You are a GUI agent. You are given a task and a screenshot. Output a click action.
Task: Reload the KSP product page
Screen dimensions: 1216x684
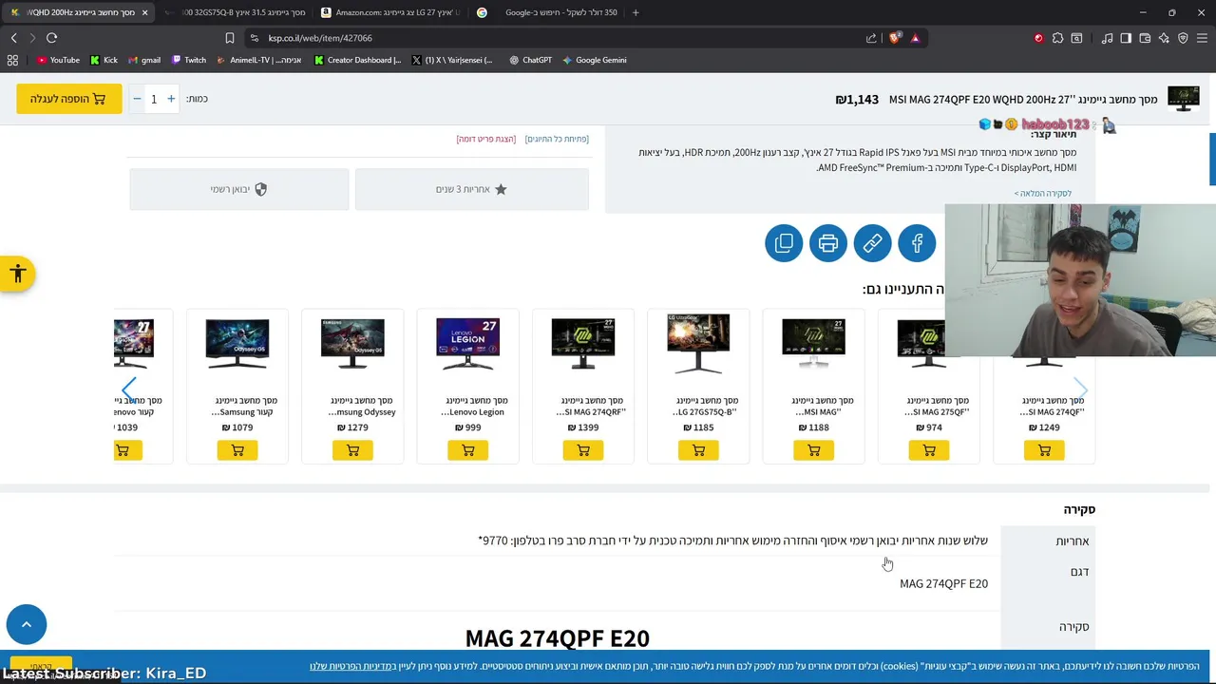pyautogui.click(x=51, y=38)
